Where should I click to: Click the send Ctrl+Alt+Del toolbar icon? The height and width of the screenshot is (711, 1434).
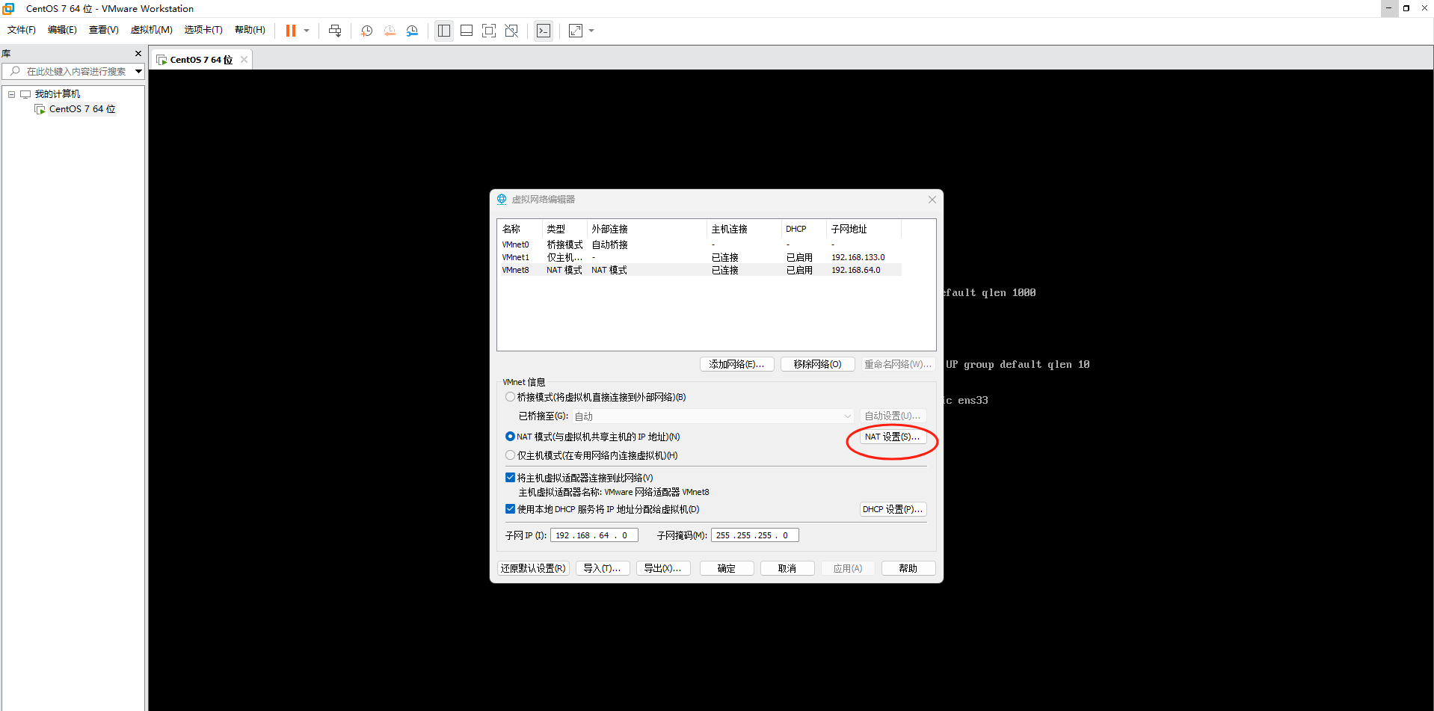pos(335,31)
